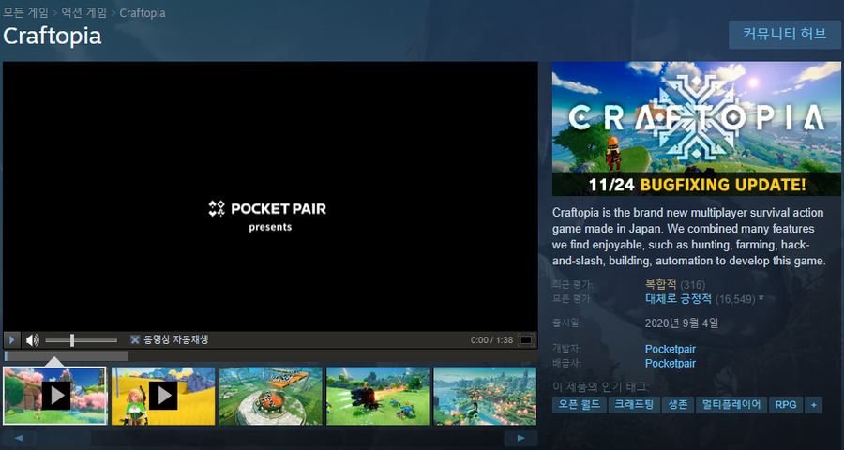844x450 pixels.
Task: Select the second video thumbnail with girl
Action: tap(163, 397)
